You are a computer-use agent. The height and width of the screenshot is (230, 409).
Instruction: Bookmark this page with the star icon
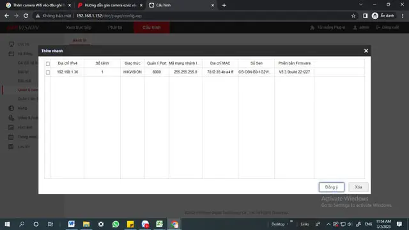click(x=353, y=16)
